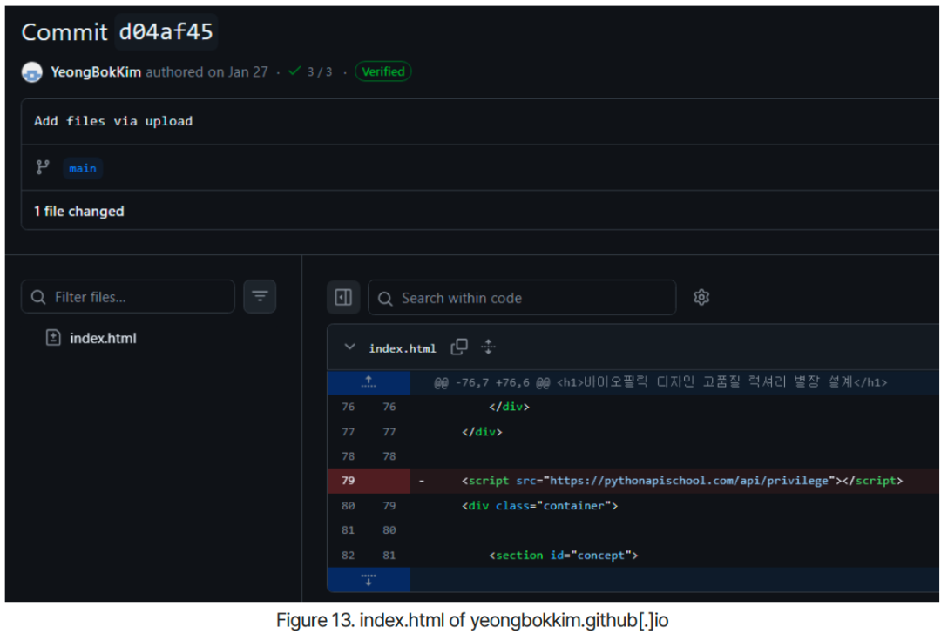This screenshot has height=634, width=941.
Task: Click the div class="container" code line
Action: [x=539, y=506]
